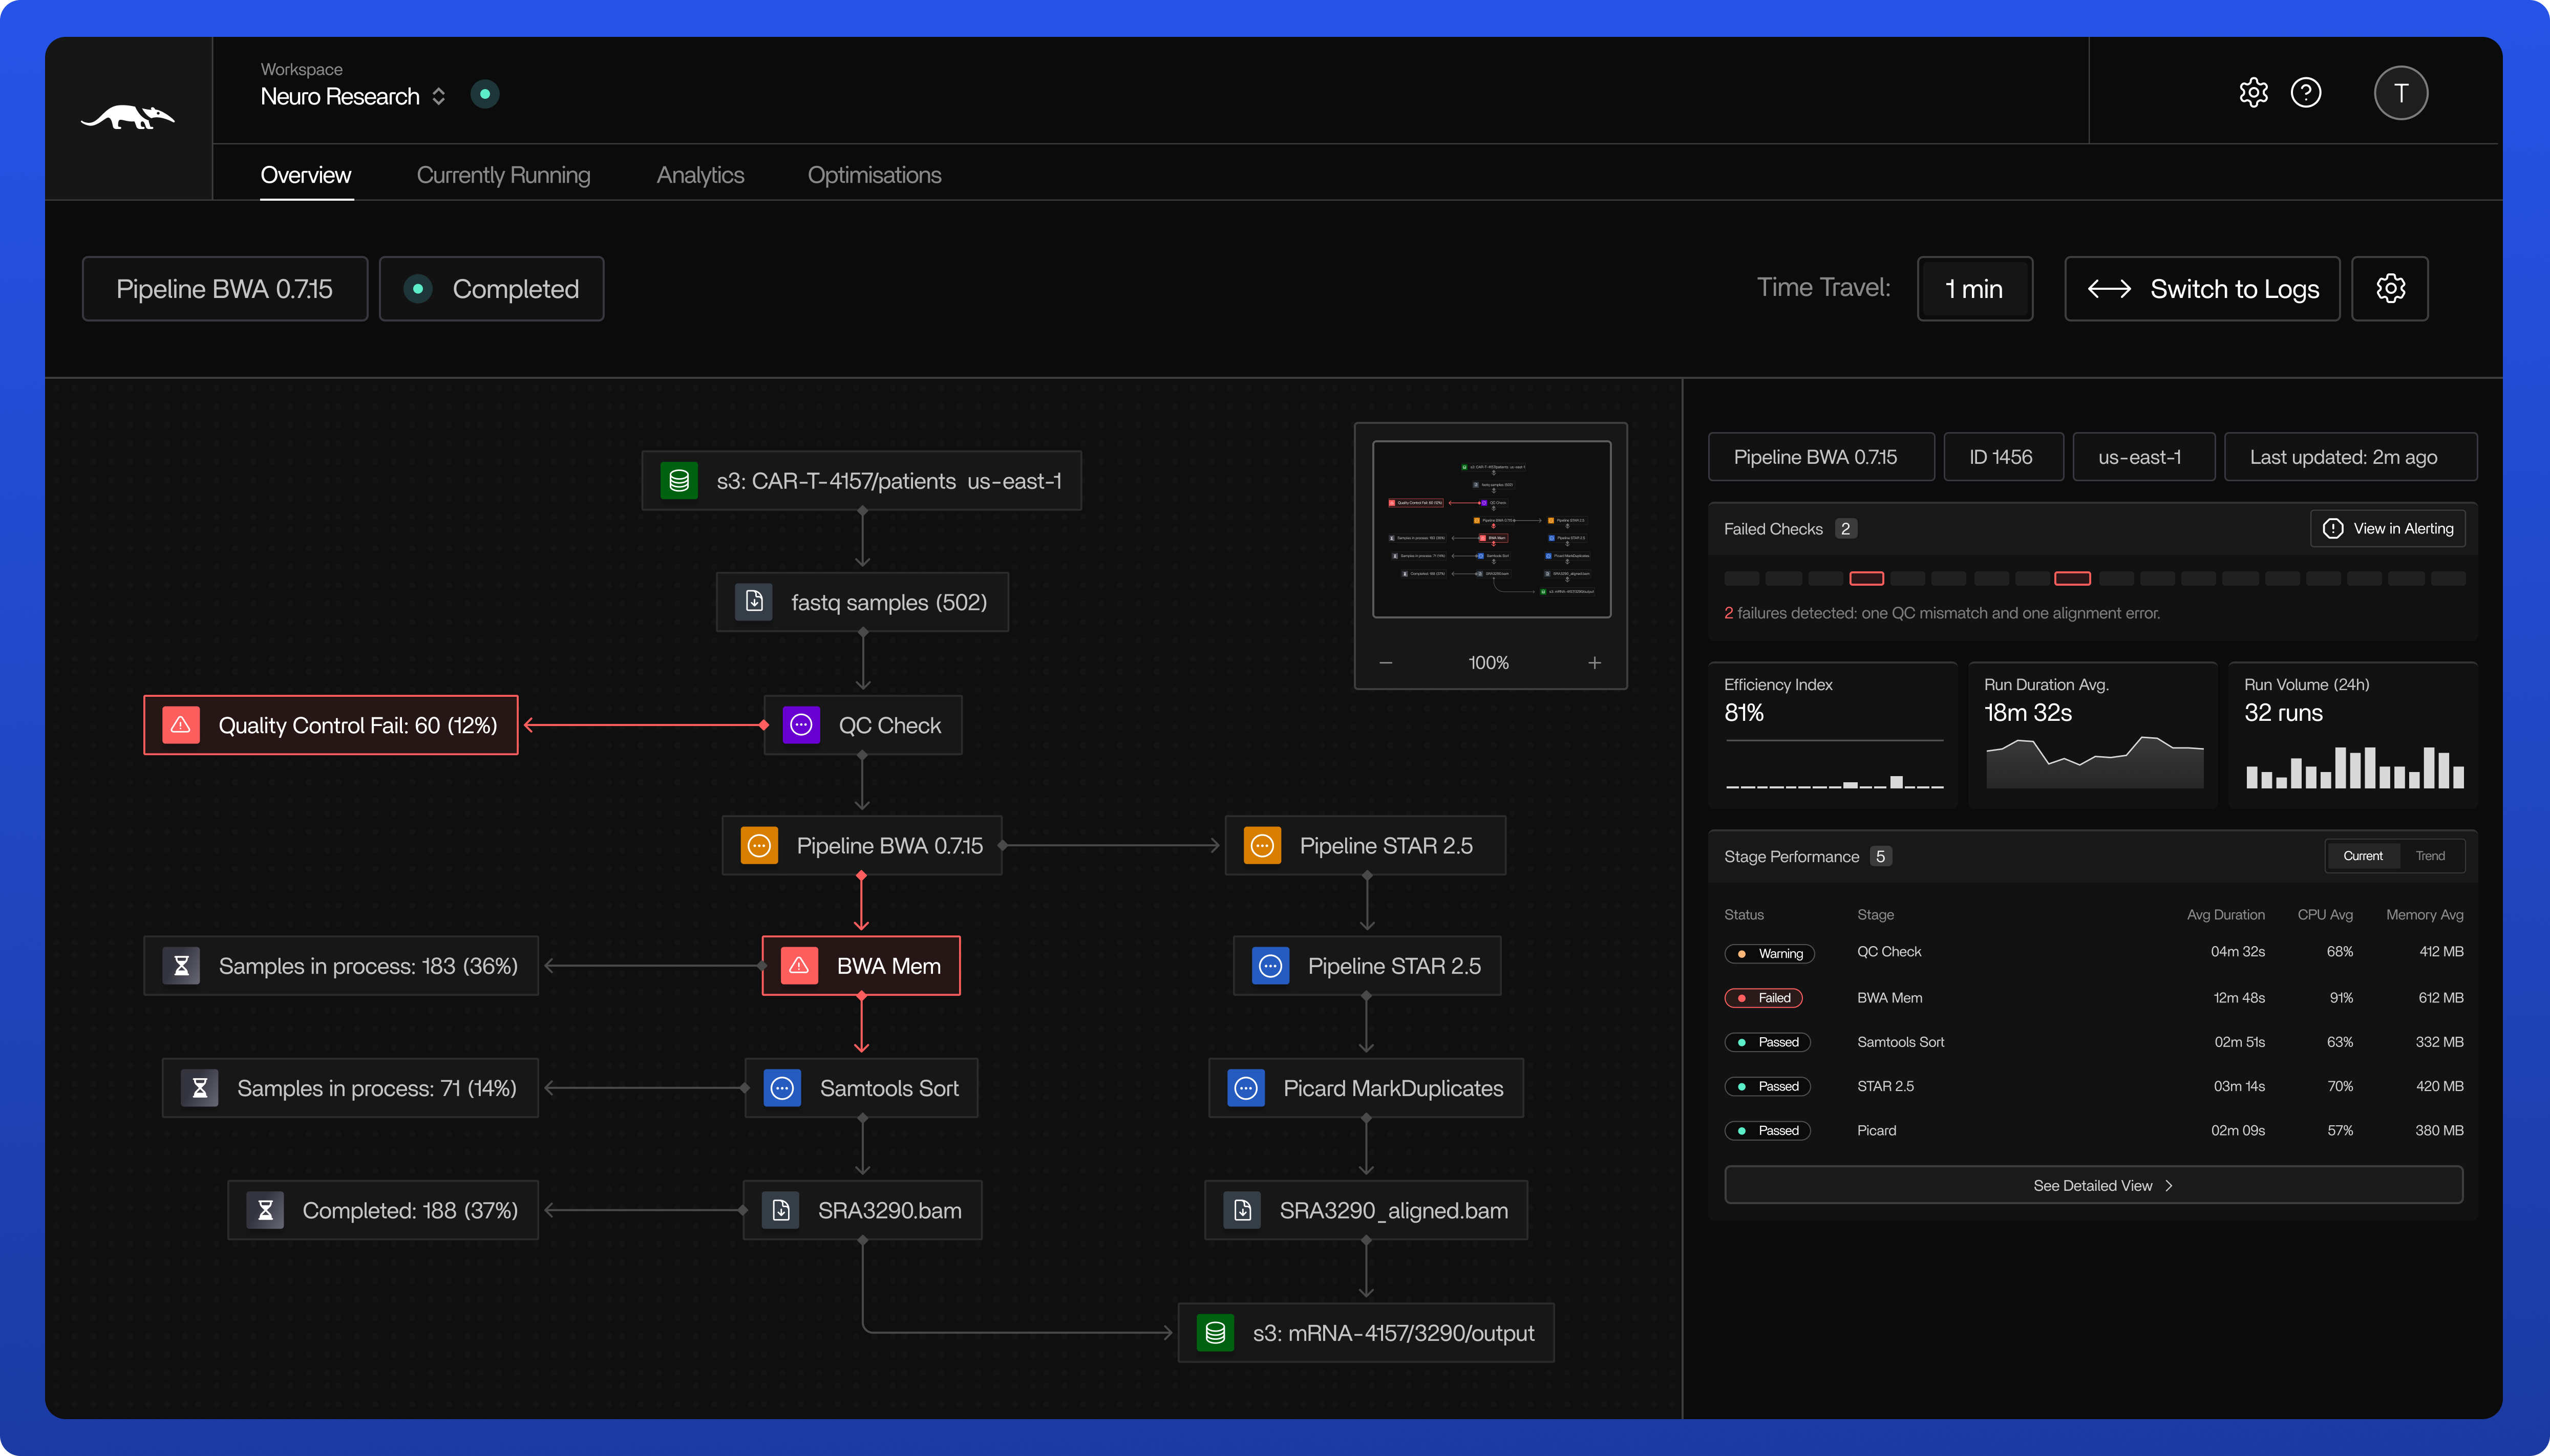Toggle view with Switch to Logs
The width and height of the screenshot is (2550, 1456).
tap(2202, 288)
